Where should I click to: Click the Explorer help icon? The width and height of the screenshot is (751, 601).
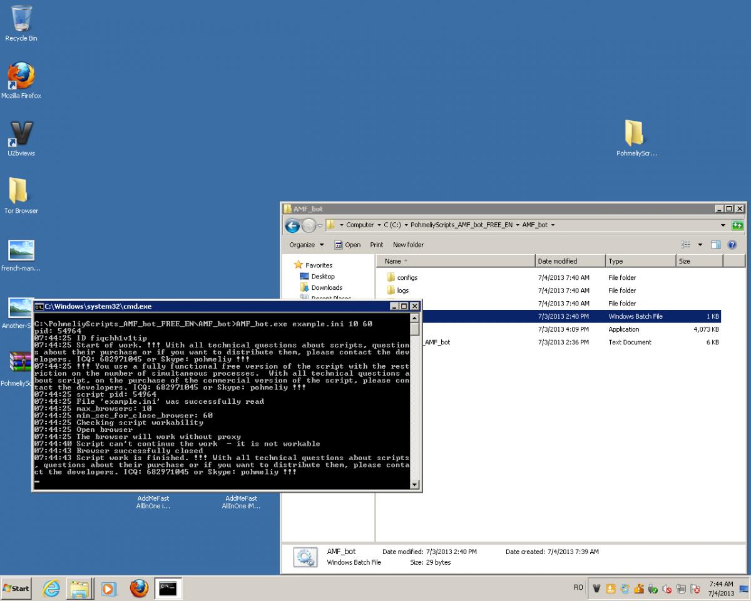point(732,245)
